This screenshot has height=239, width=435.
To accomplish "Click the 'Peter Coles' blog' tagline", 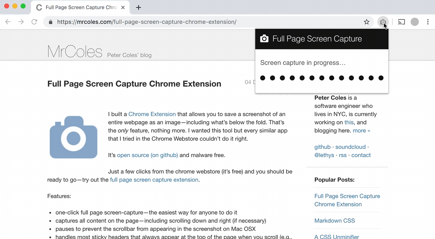I will point(129,55).
